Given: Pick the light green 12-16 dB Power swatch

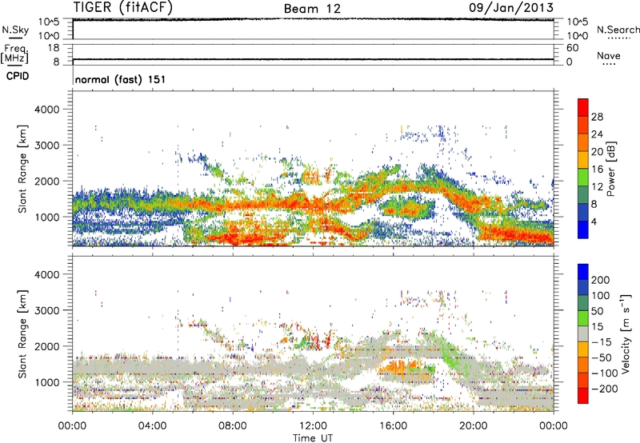Looking at the screenshot, I should pos(583,177).
